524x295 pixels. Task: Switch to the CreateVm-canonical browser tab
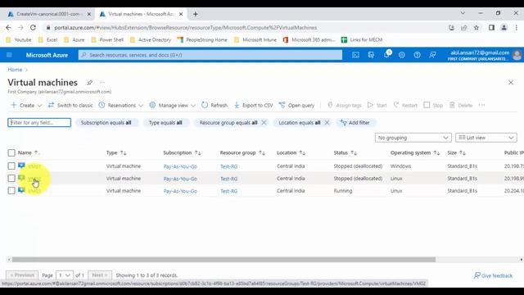49,14
